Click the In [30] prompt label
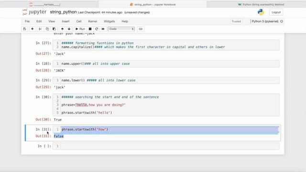Screen dimensions: 306x172 point(44,97)
